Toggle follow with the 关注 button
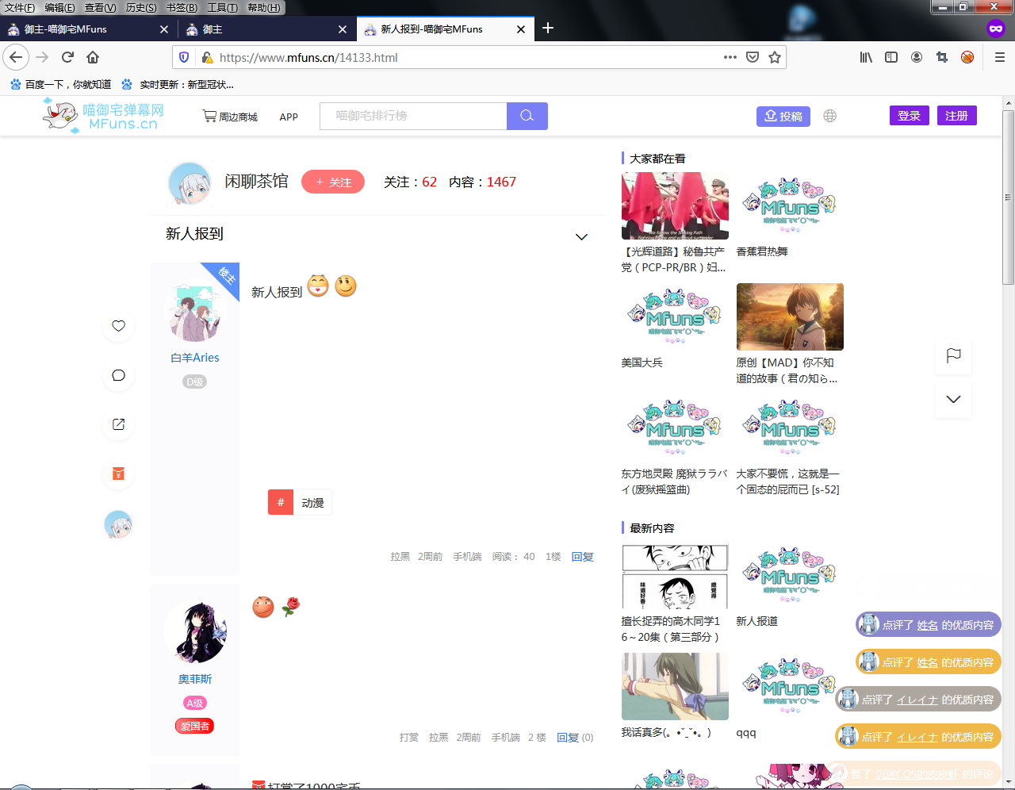Viewport: 1015px width, 790px height. tap(333, 182)
